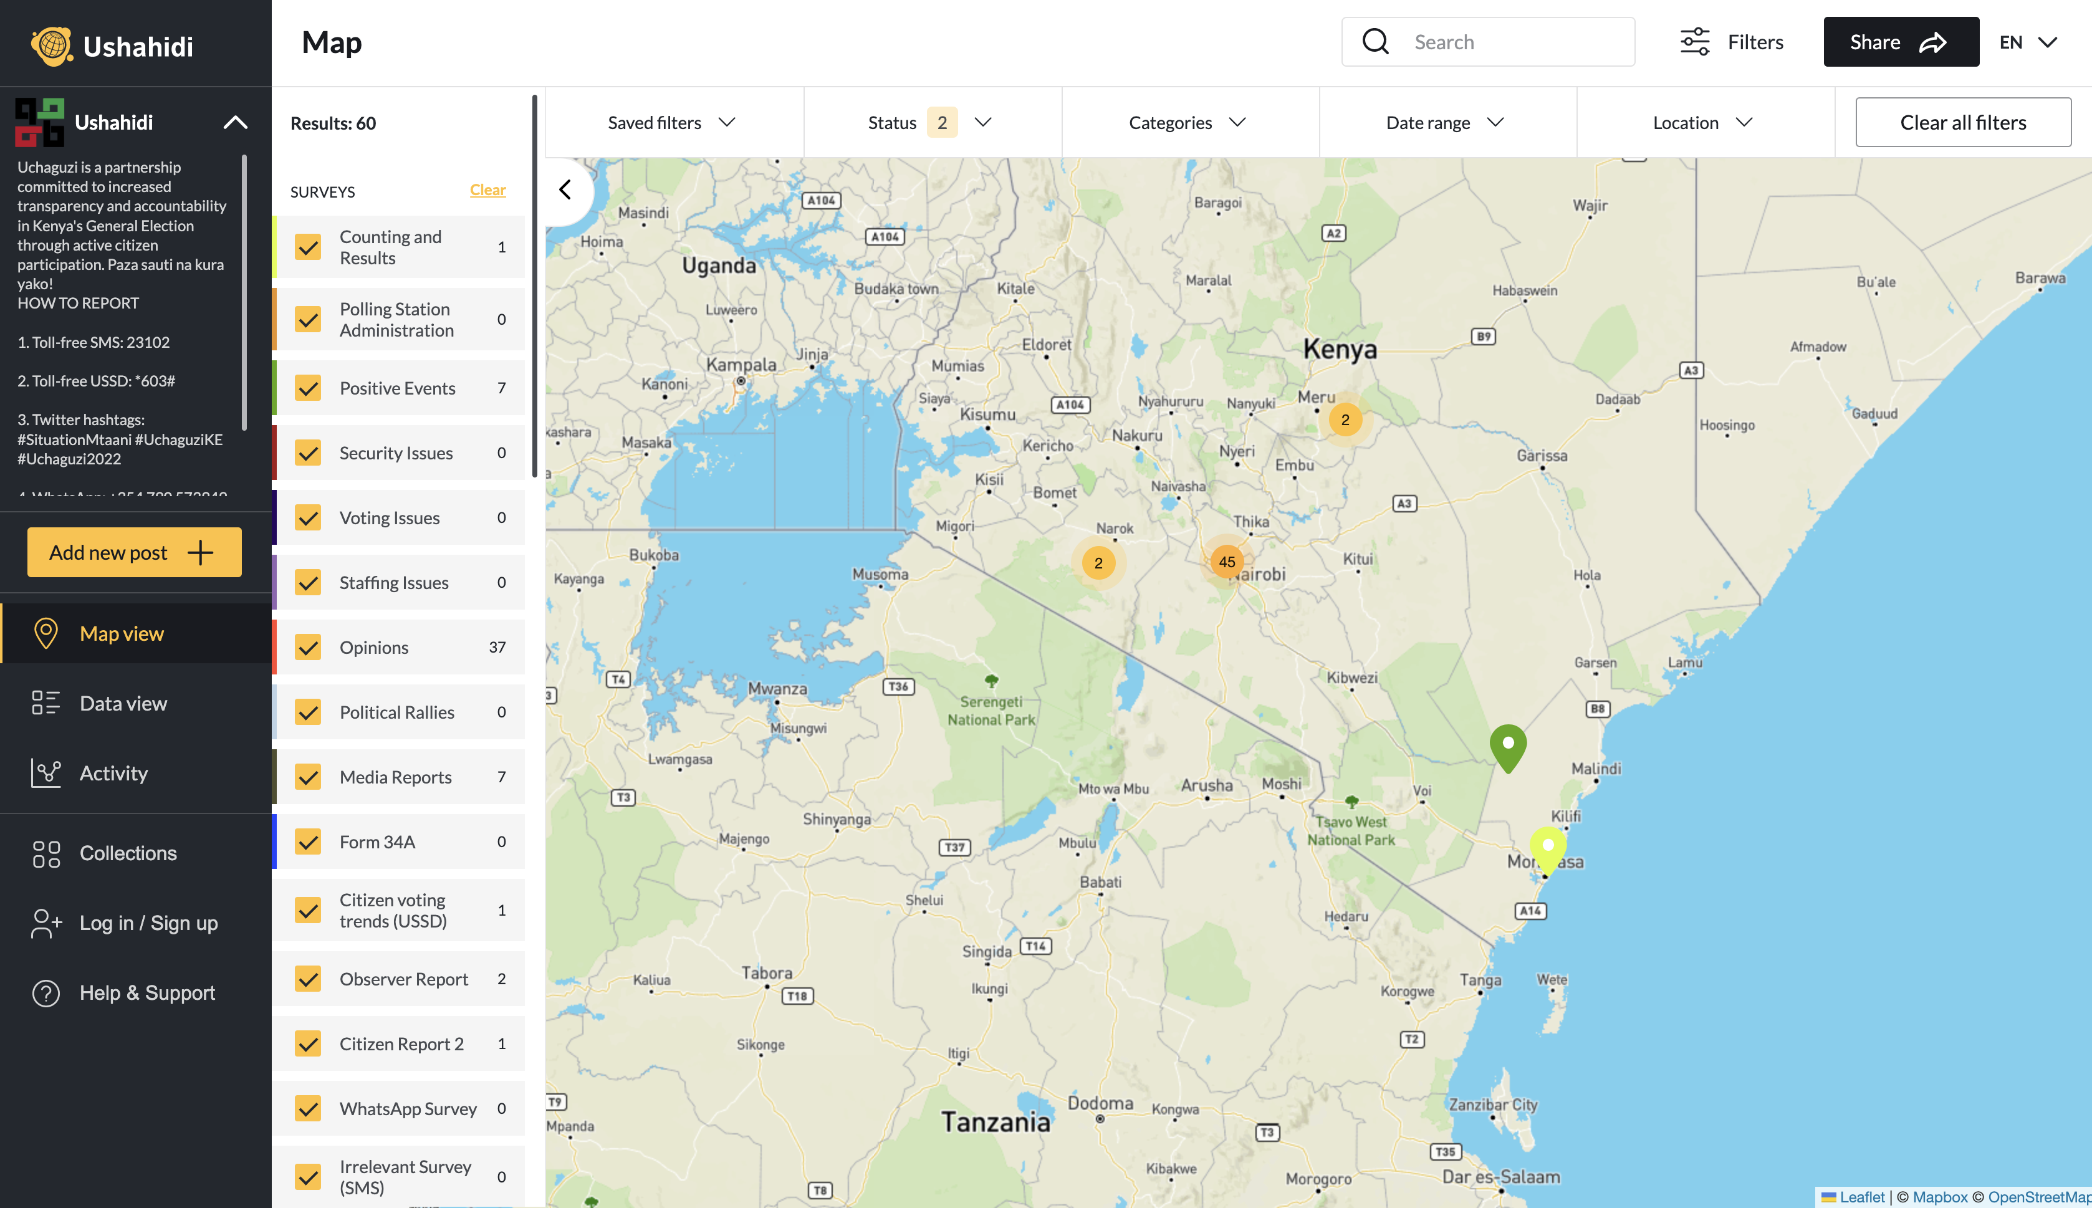Toggle the Media Reports checkbox
The width and height of the screenshot is (2092, 1208).
[x=309, y=777]
